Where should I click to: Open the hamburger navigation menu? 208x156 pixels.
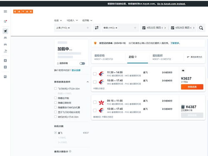tap(5, 11)
